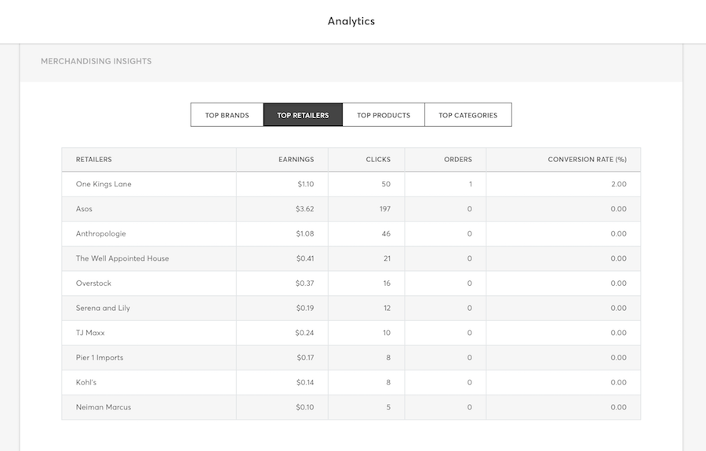This screenshot has height=451, width=706.
Task: Select the Overstock retailer name
Action: [93, 283]
